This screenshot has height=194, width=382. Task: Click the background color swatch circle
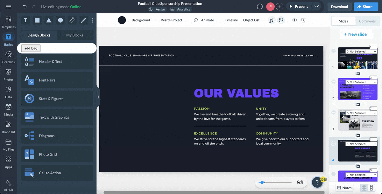122,20
